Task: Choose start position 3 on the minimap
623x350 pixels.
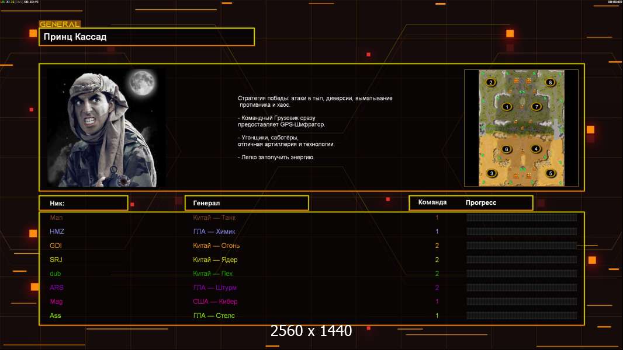Action: 492,173
